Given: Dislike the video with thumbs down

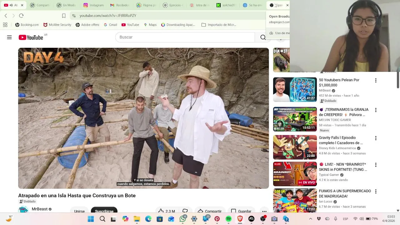Looking at the screenshot, I should pos(185,211).
